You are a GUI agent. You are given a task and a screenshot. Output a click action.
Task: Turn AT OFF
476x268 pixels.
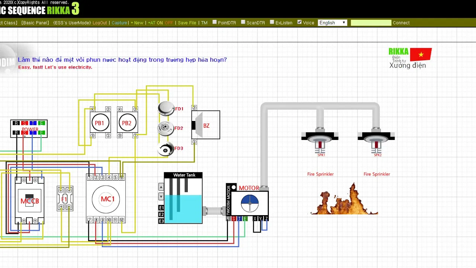click(x=169, y=23)
